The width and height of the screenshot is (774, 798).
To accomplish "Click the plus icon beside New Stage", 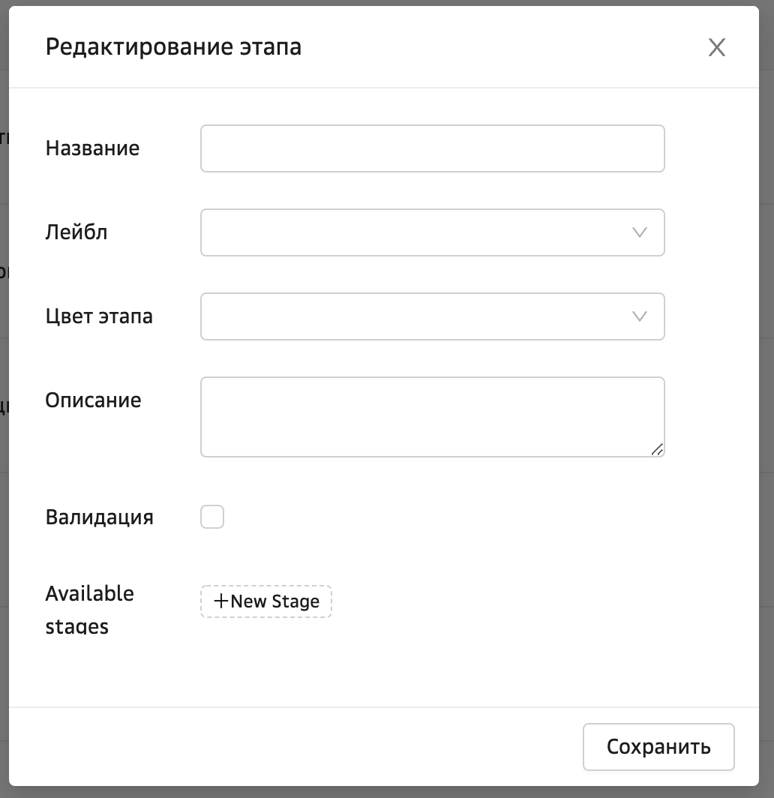I will (x=221, y=601).
